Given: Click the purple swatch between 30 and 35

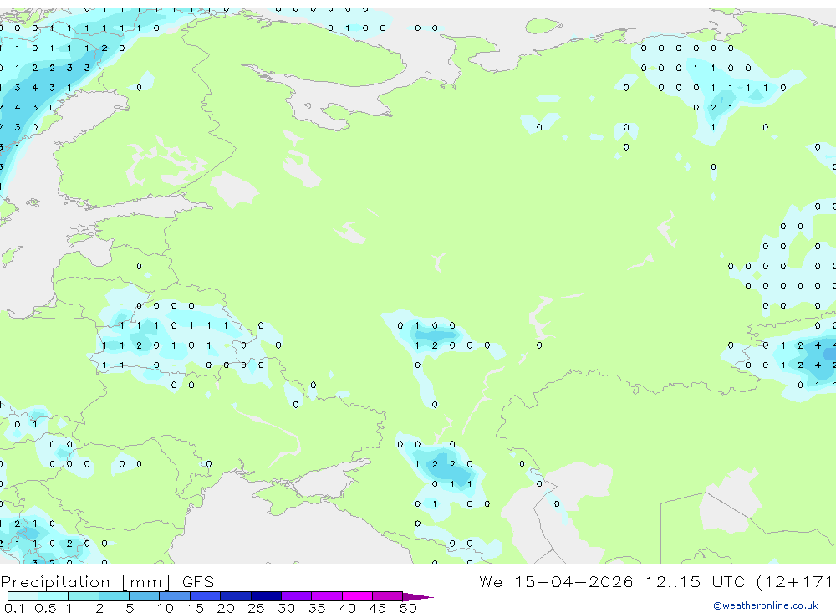Looking at the screenshot, I should point(297,596).
